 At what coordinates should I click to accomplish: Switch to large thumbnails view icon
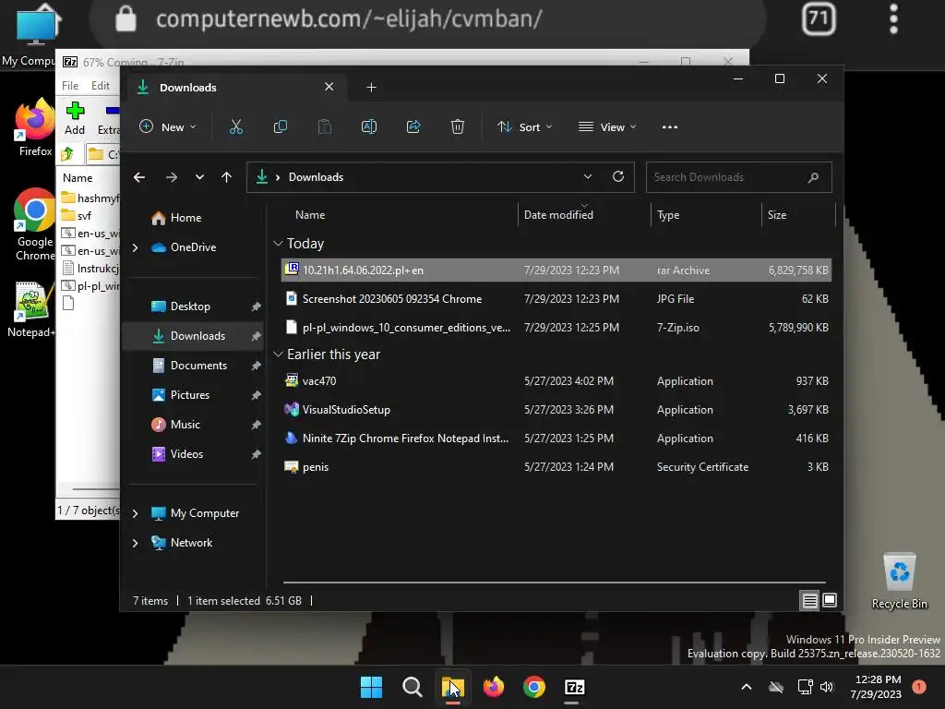click(x=830, y=600)
